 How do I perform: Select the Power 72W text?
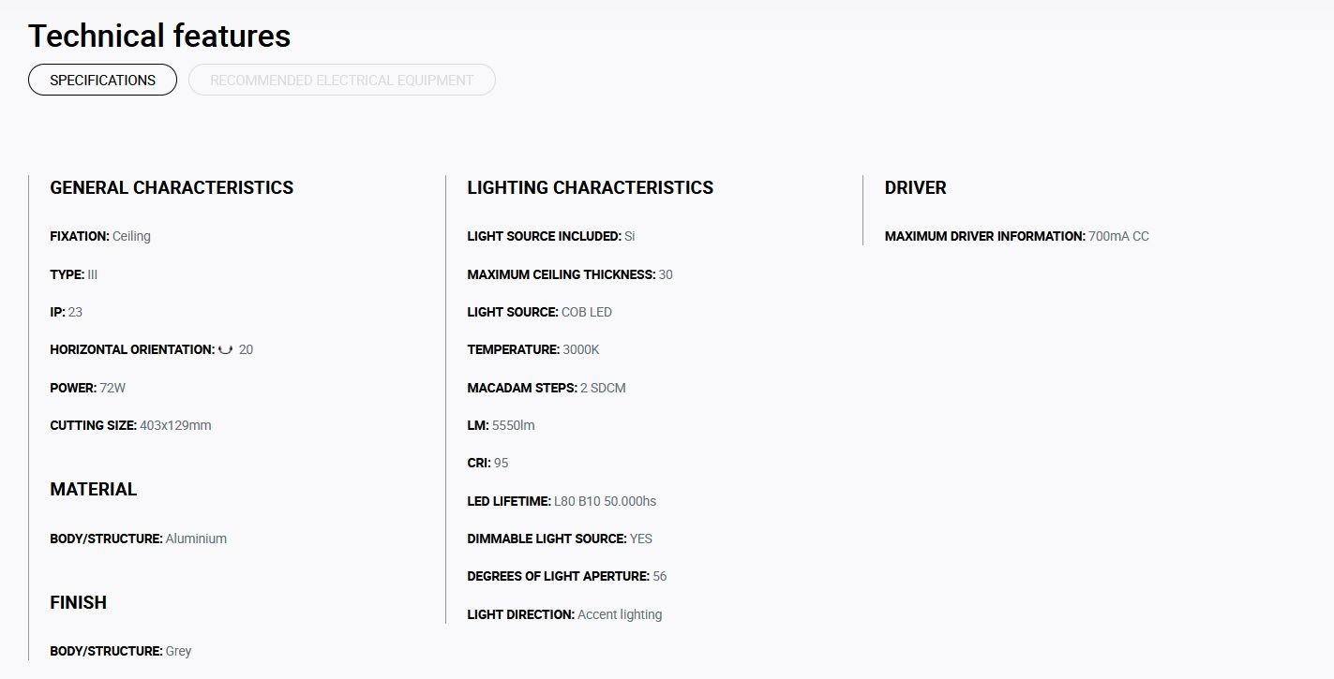(x=88, y=388)
